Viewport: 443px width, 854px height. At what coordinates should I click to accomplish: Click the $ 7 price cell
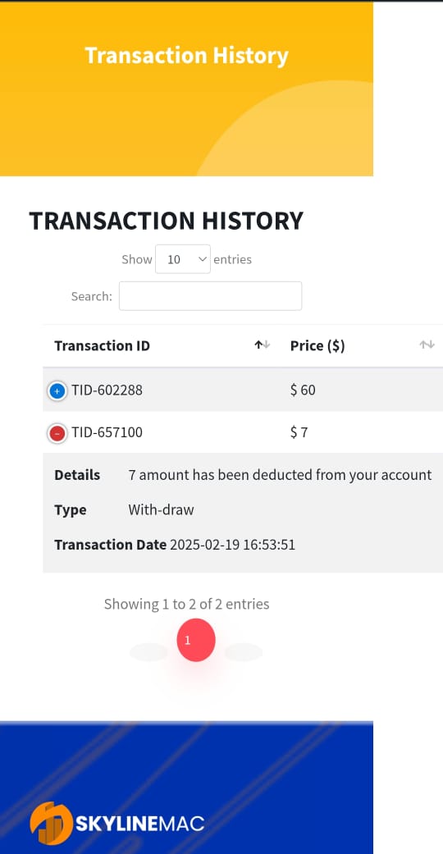(299, 432)
